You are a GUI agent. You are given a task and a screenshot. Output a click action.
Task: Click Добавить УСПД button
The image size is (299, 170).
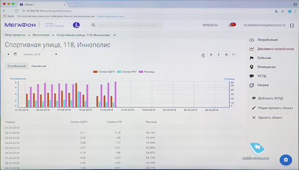click(x=272, y=99)
